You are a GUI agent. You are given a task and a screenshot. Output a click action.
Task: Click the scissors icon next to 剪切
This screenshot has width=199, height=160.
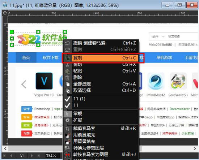tap(67, 65)
